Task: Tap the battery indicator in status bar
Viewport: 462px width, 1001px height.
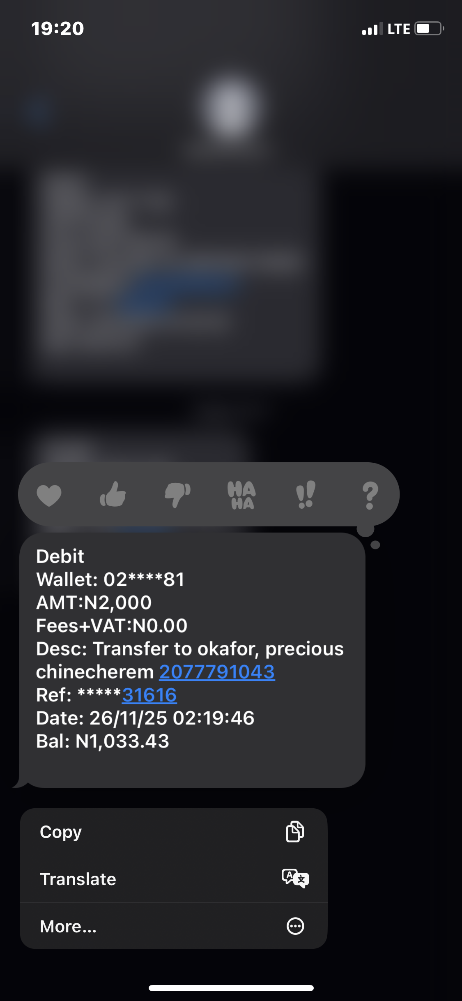Action: [429, 29]
